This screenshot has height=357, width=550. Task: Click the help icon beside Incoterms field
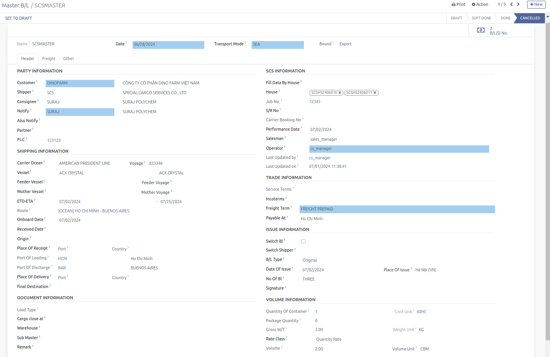[286, 197]
